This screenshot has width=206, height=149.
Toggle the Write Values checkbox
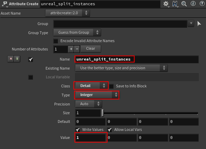(78, 130)
